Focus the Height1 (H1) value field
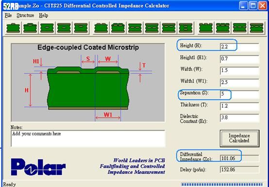Viewport: 269px width, 187px height. (x=239, y=59)
